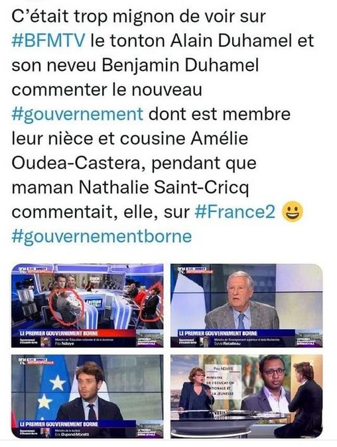This screenshot has height=447, width=337.
Task: Open the thumbnail with the EU flag
Action: [88, 396]
